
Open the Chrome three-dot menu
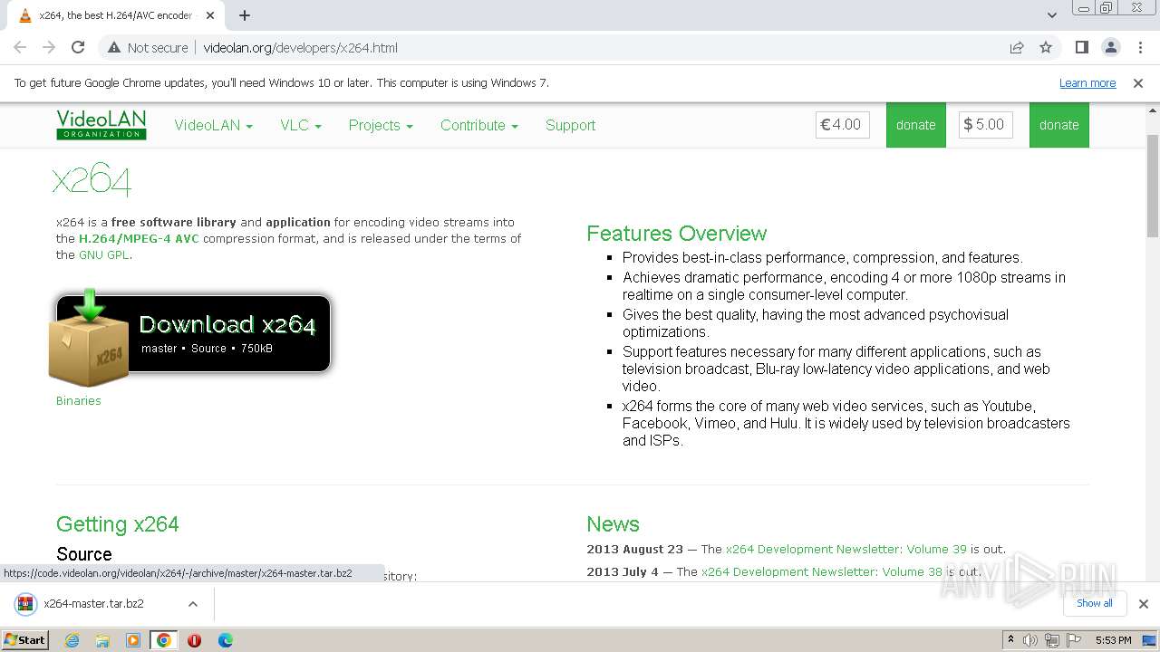(x=1140, y=47)
